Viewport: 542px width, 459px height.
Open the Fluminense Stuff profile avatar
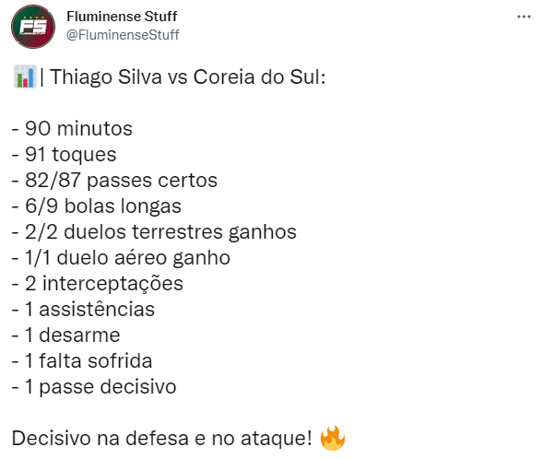coord(33,27)
